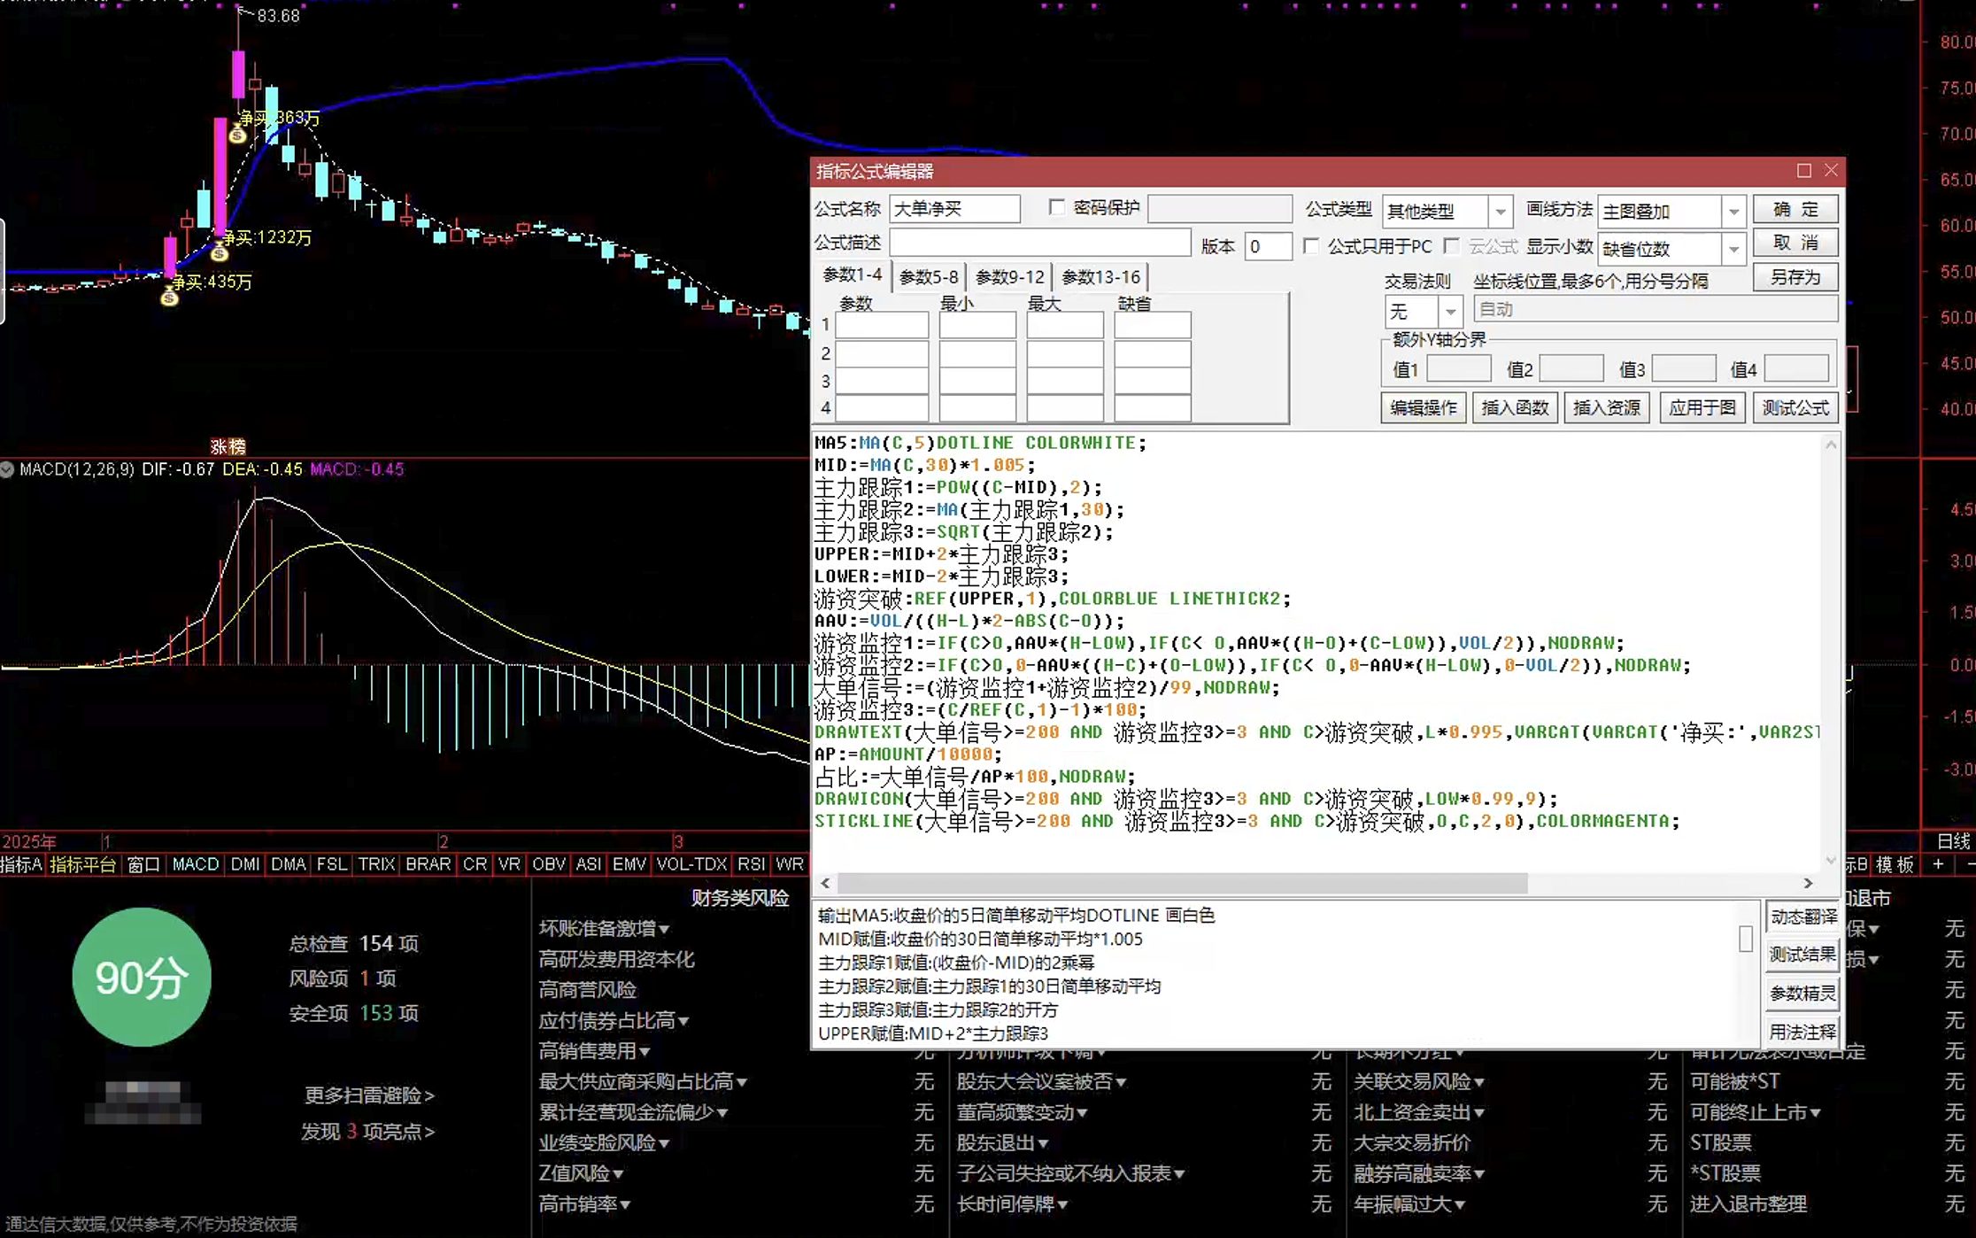This screenshot has width=1976, height=1238.
Task: Click the 取消 button
Action: (x=1795, y=244)
